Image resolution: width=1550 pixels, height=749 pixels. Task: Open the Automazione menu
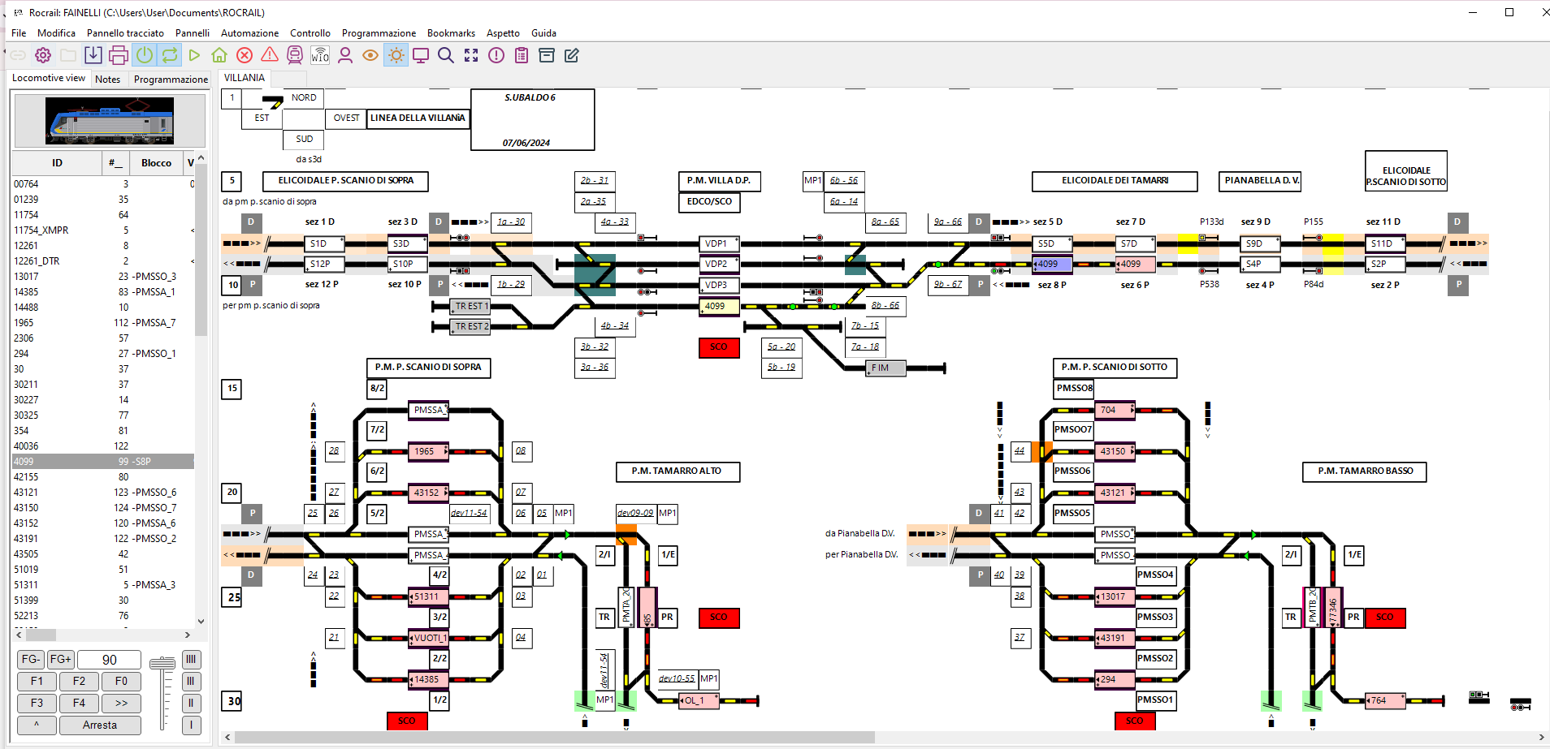pyautogui.click(x=249, y=33)
